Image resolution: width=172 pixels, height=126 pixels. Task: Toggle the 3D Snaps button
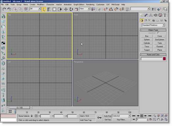tap(106, 9)
